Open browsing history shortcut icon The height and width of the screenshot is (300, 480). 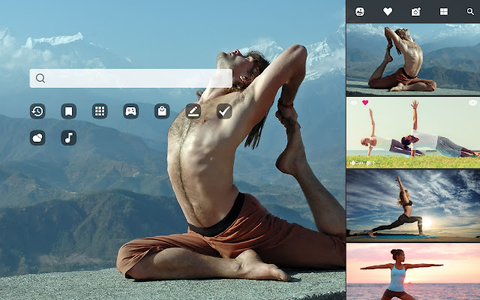coord(37,112)
